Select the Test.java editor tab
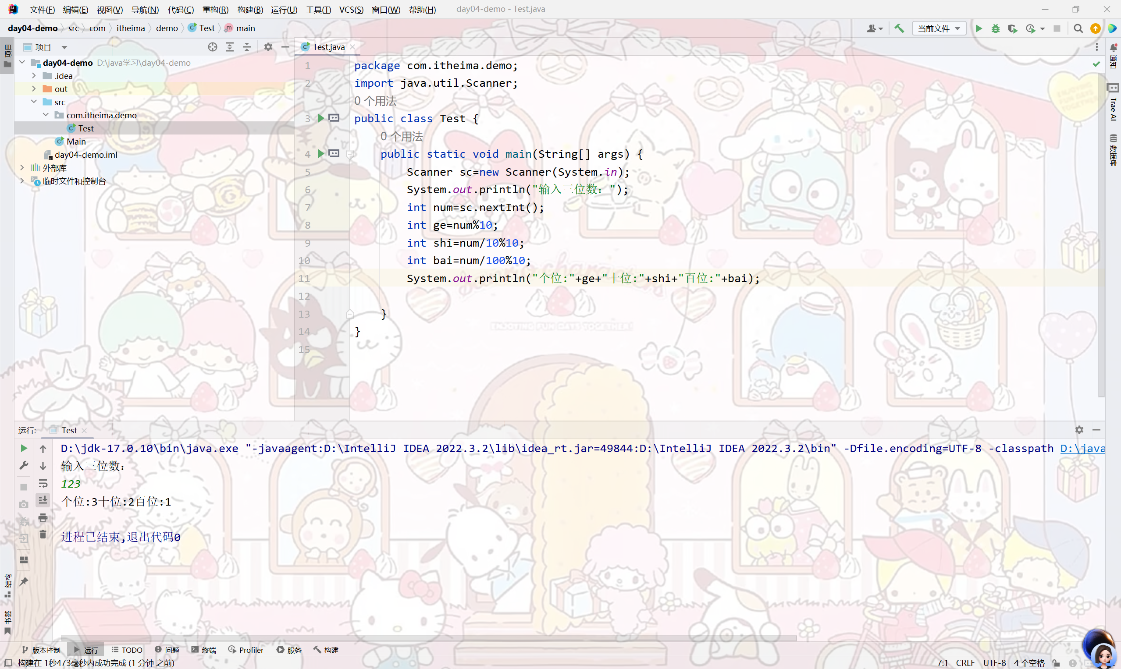The width and height of the screenshot is (1121, 669). tap(328, 47)
